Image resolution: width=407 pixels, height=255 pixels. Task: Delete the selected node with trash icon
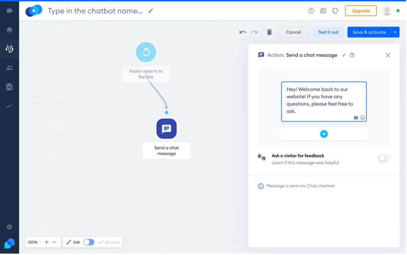click(269, 32)
